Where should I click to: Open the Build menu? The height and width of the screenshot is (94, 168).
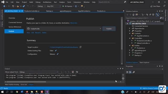coord(31,2)
